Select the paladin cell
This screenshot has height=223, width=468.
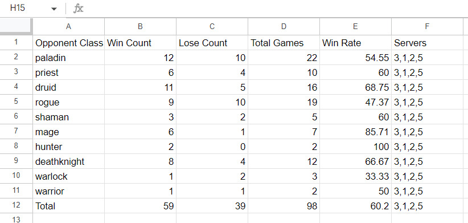[69, 58]
